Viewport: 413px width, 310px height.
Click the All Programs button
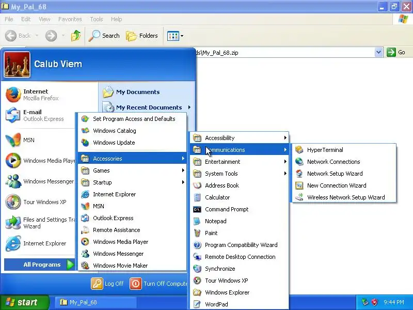coord(40,265)
